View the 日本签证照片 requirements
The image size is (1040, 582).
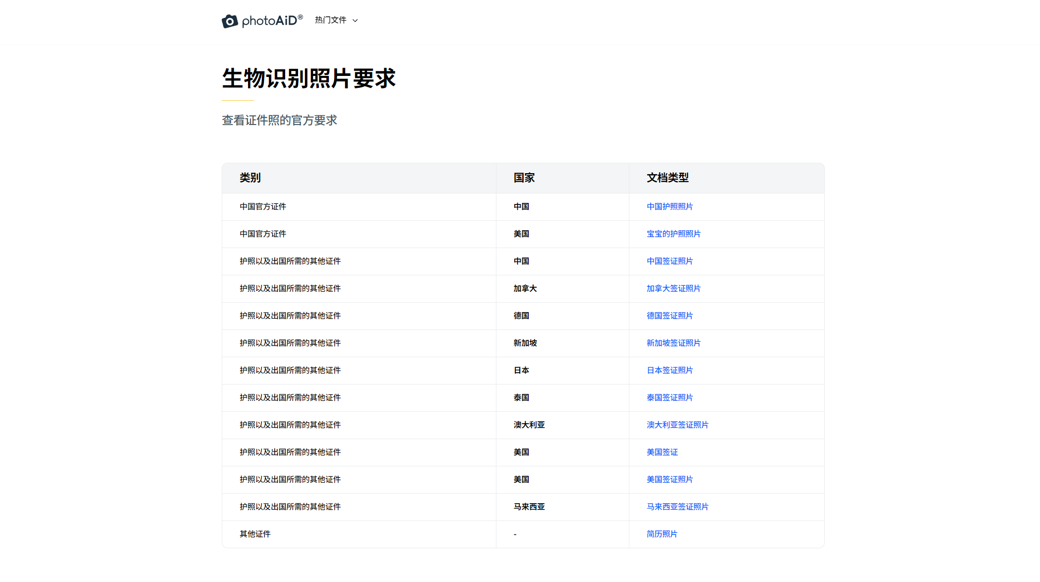coord(669,370)
